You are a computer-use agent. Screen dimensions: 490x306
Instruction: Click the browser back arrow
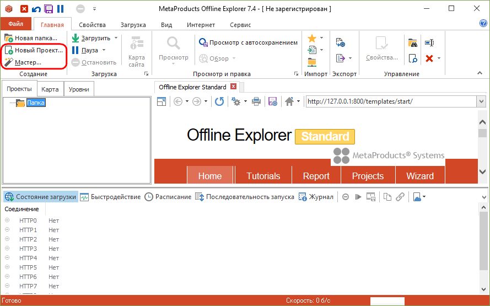point(178,101)
